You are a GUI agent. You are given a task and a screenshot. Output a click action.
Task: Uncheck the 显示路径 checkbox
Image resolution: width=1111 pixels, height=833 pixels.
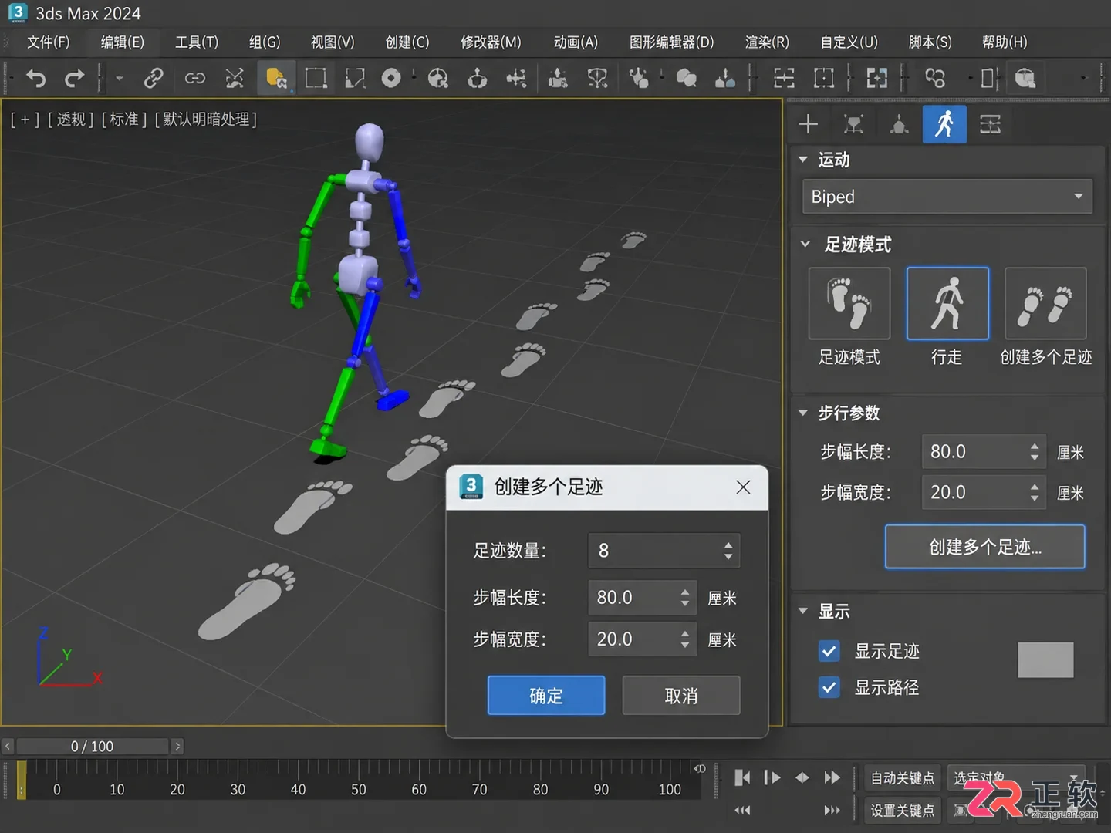(829, 686)
